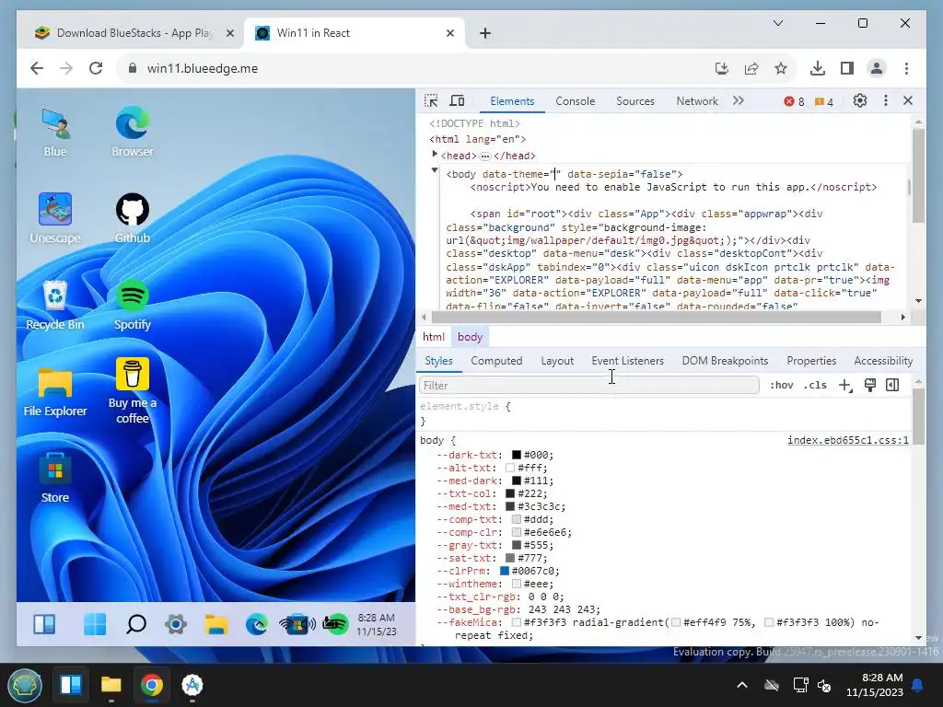Viewport: 943px width, 707px height.
Task: Open Windows notification bell icon
Action: coord(918,685)
